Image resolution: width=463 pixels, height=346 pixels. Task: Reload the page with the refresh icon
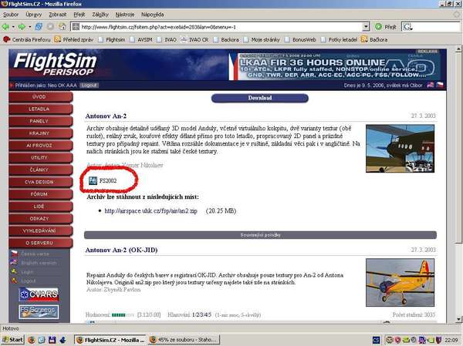(x=39, y=27)
